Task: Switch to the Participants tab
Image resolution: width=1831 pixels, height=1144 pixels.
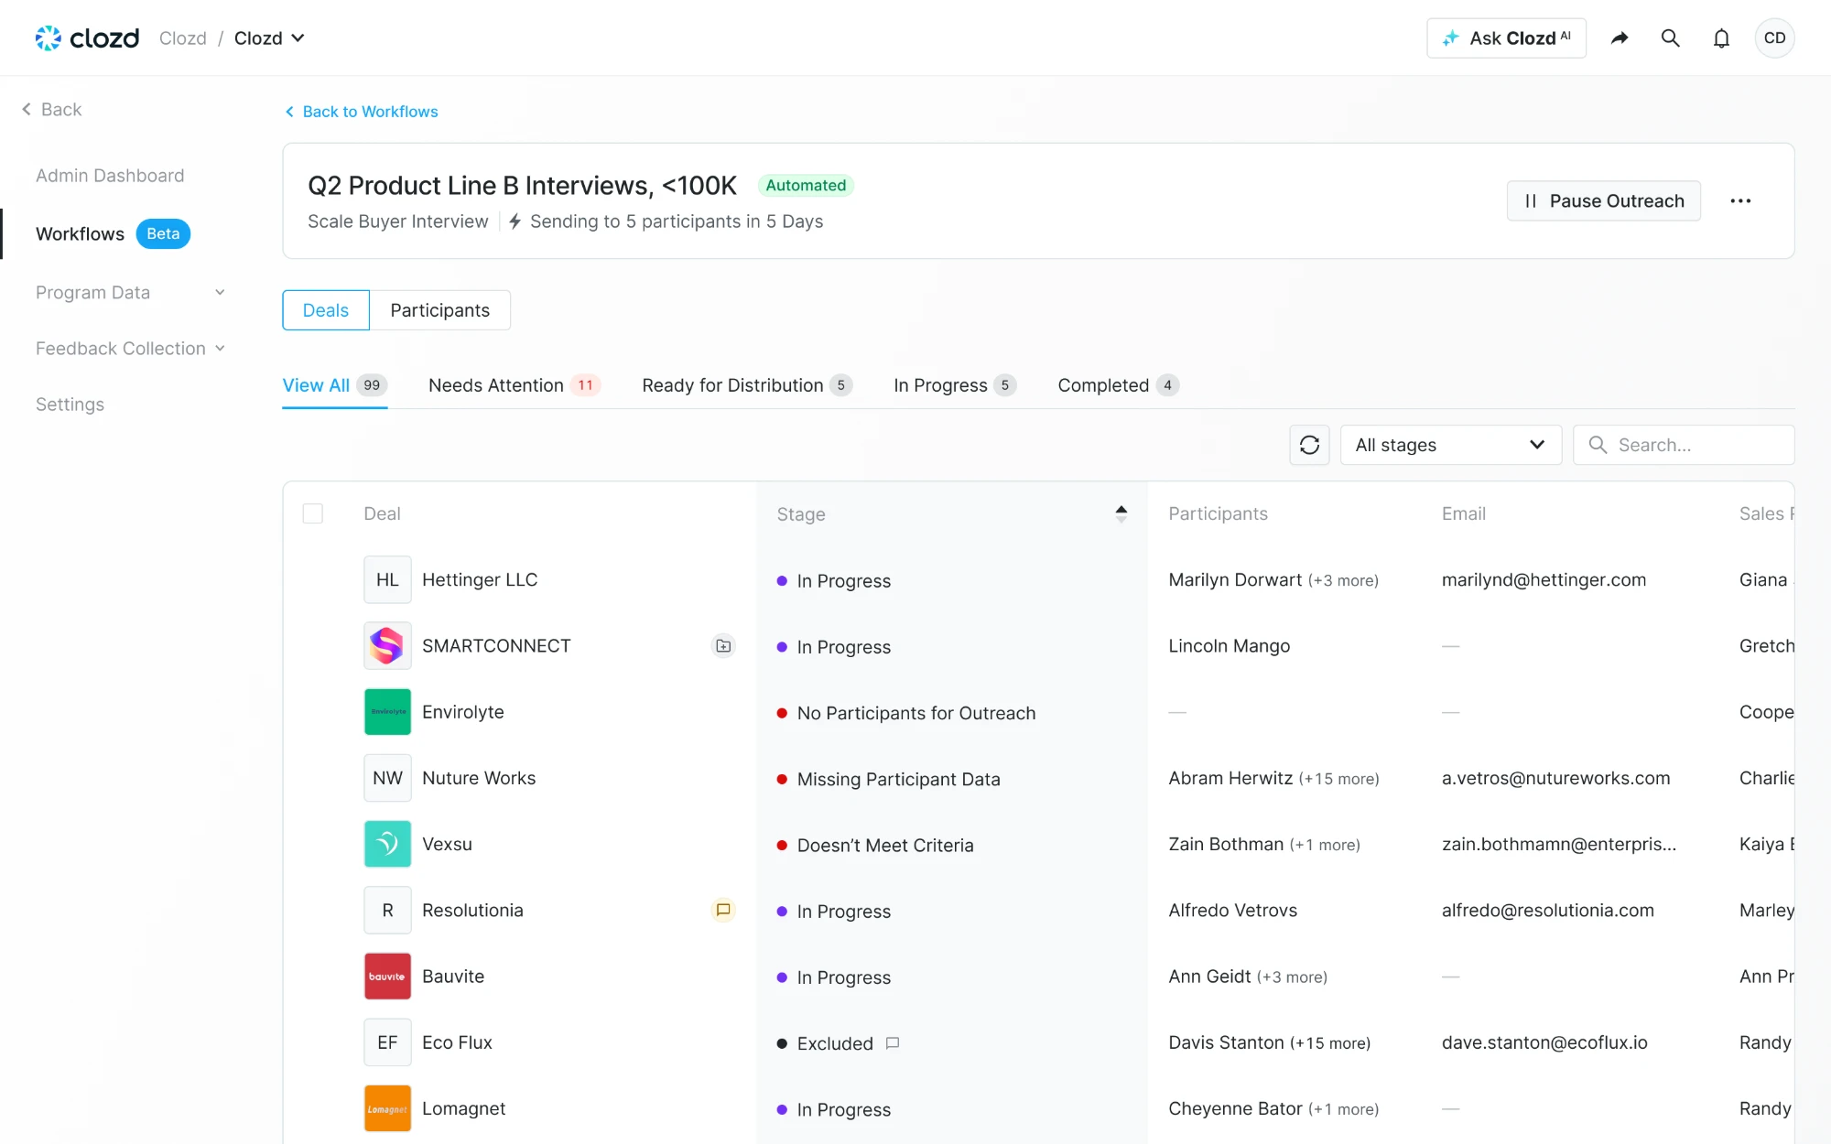Action: 440,310
